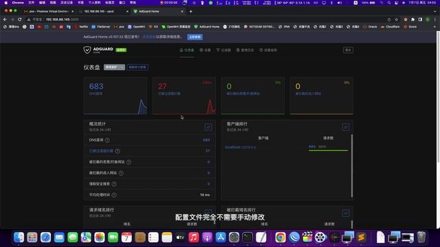This screenshot has width=440, height=247.
Task: Show help for blocked adult websites row
Action: 121,173
